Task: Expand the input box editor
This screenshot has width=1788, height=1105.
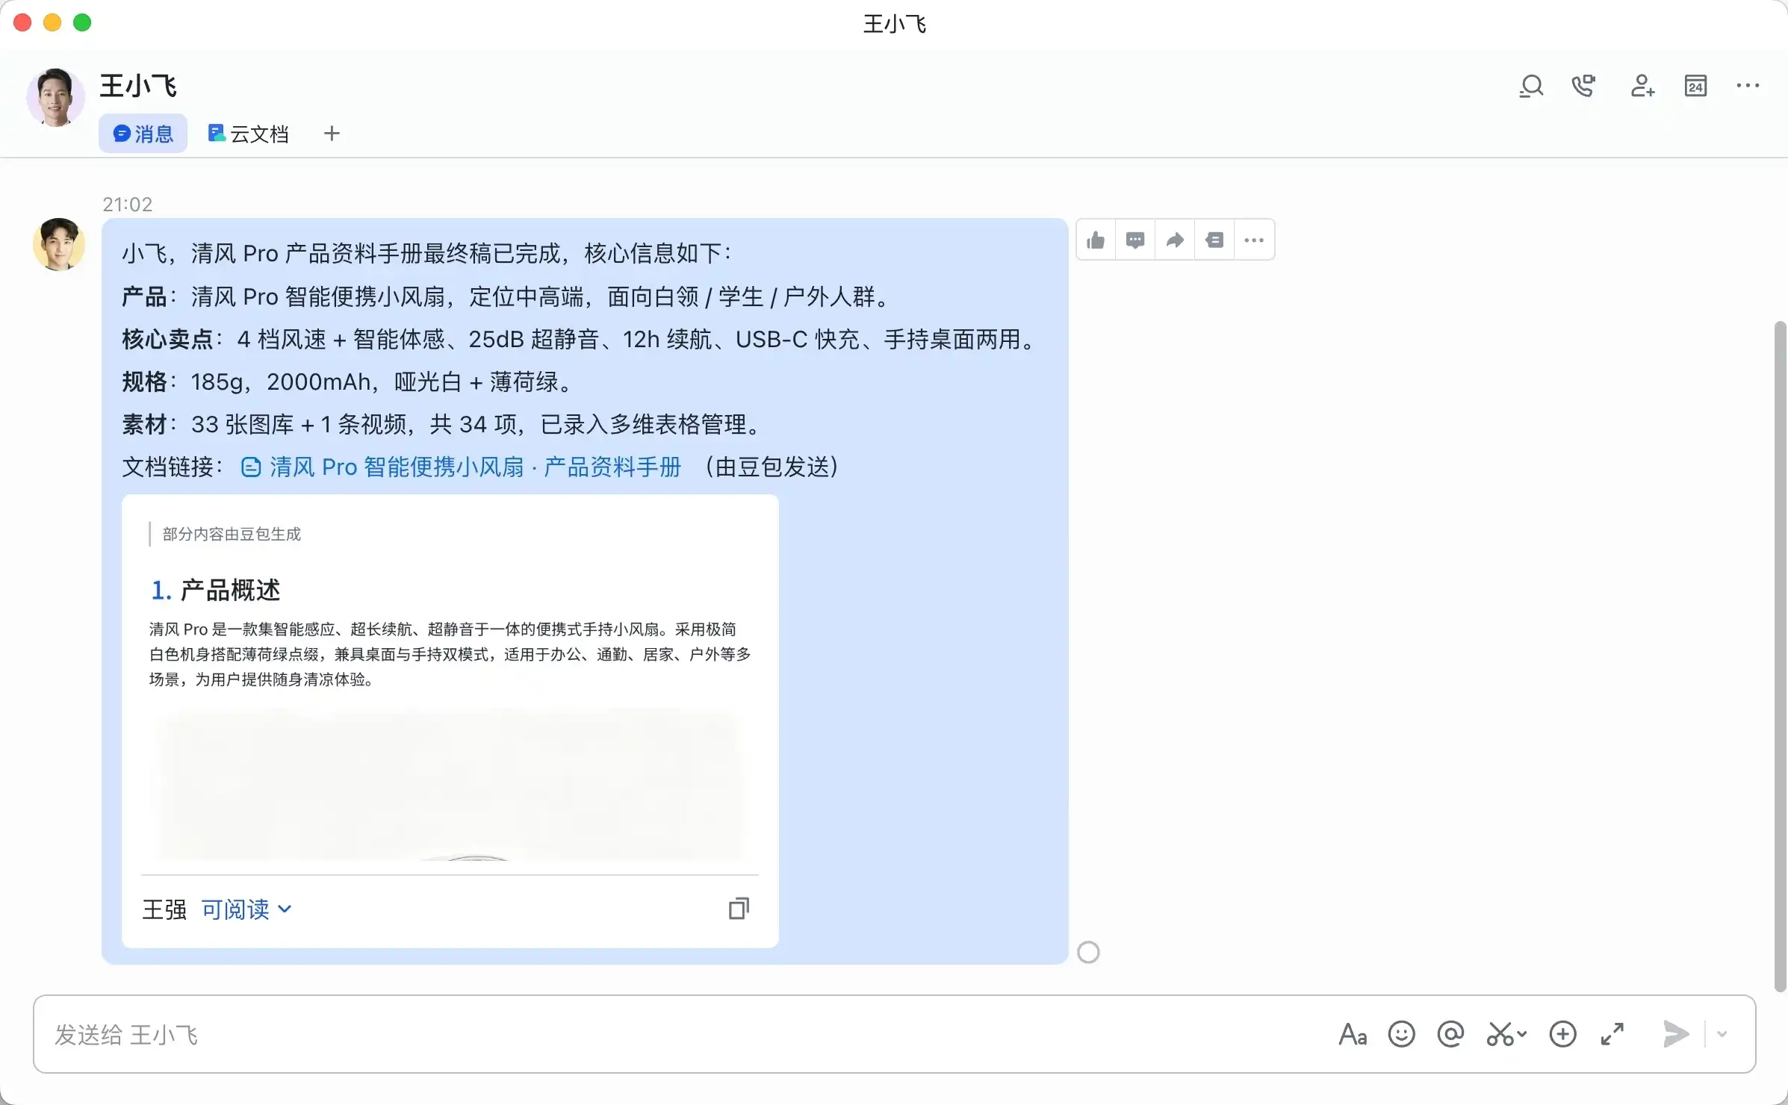Action: pyautogui.click(x=1612, y=1035)
